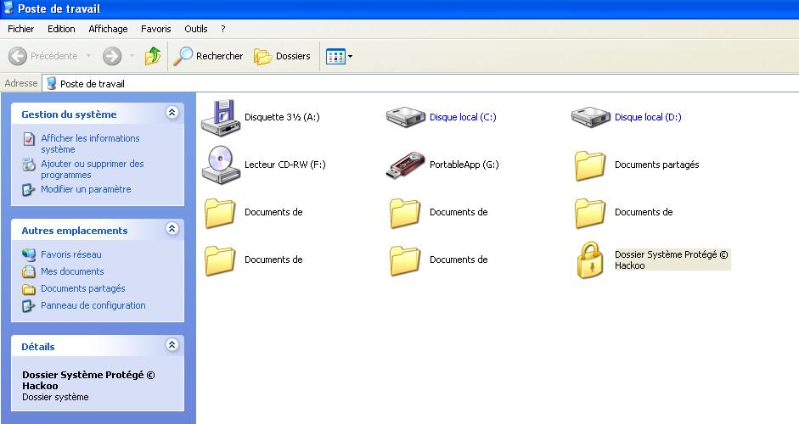Toggle the Dossiers folder pane button
This screenshot has height=424, width=799.
pos(283,56)
